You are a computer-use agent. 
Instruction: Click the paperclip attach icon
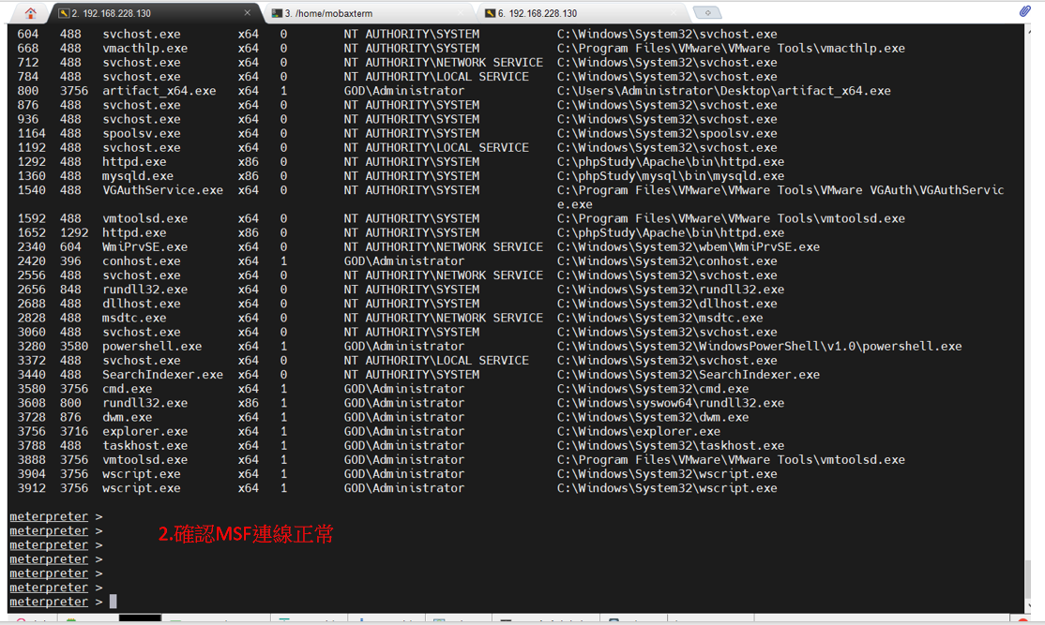[1025, 10]
